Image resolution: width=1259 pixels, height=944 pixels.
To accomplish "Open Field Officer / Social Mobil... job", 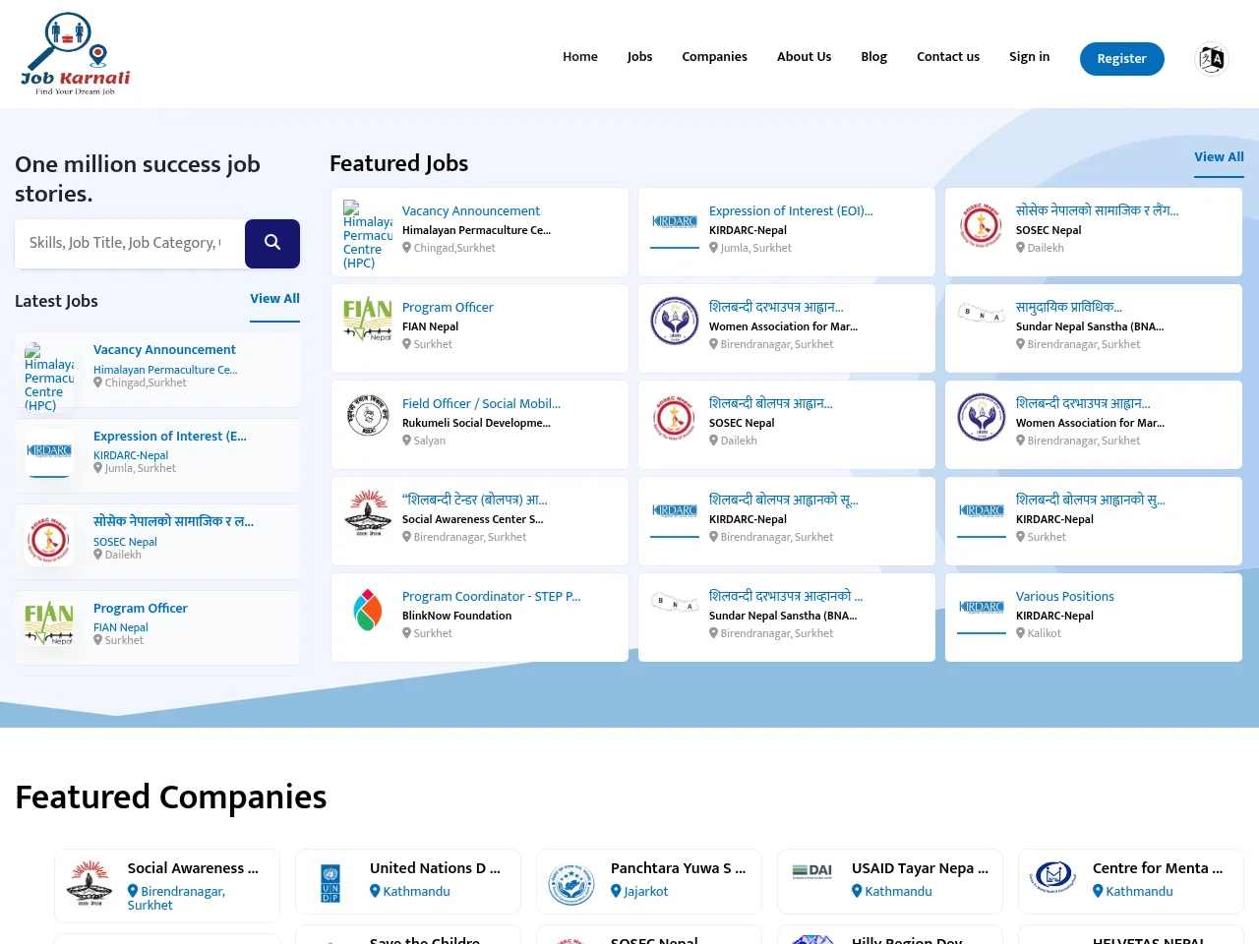I will pos(481,404).
